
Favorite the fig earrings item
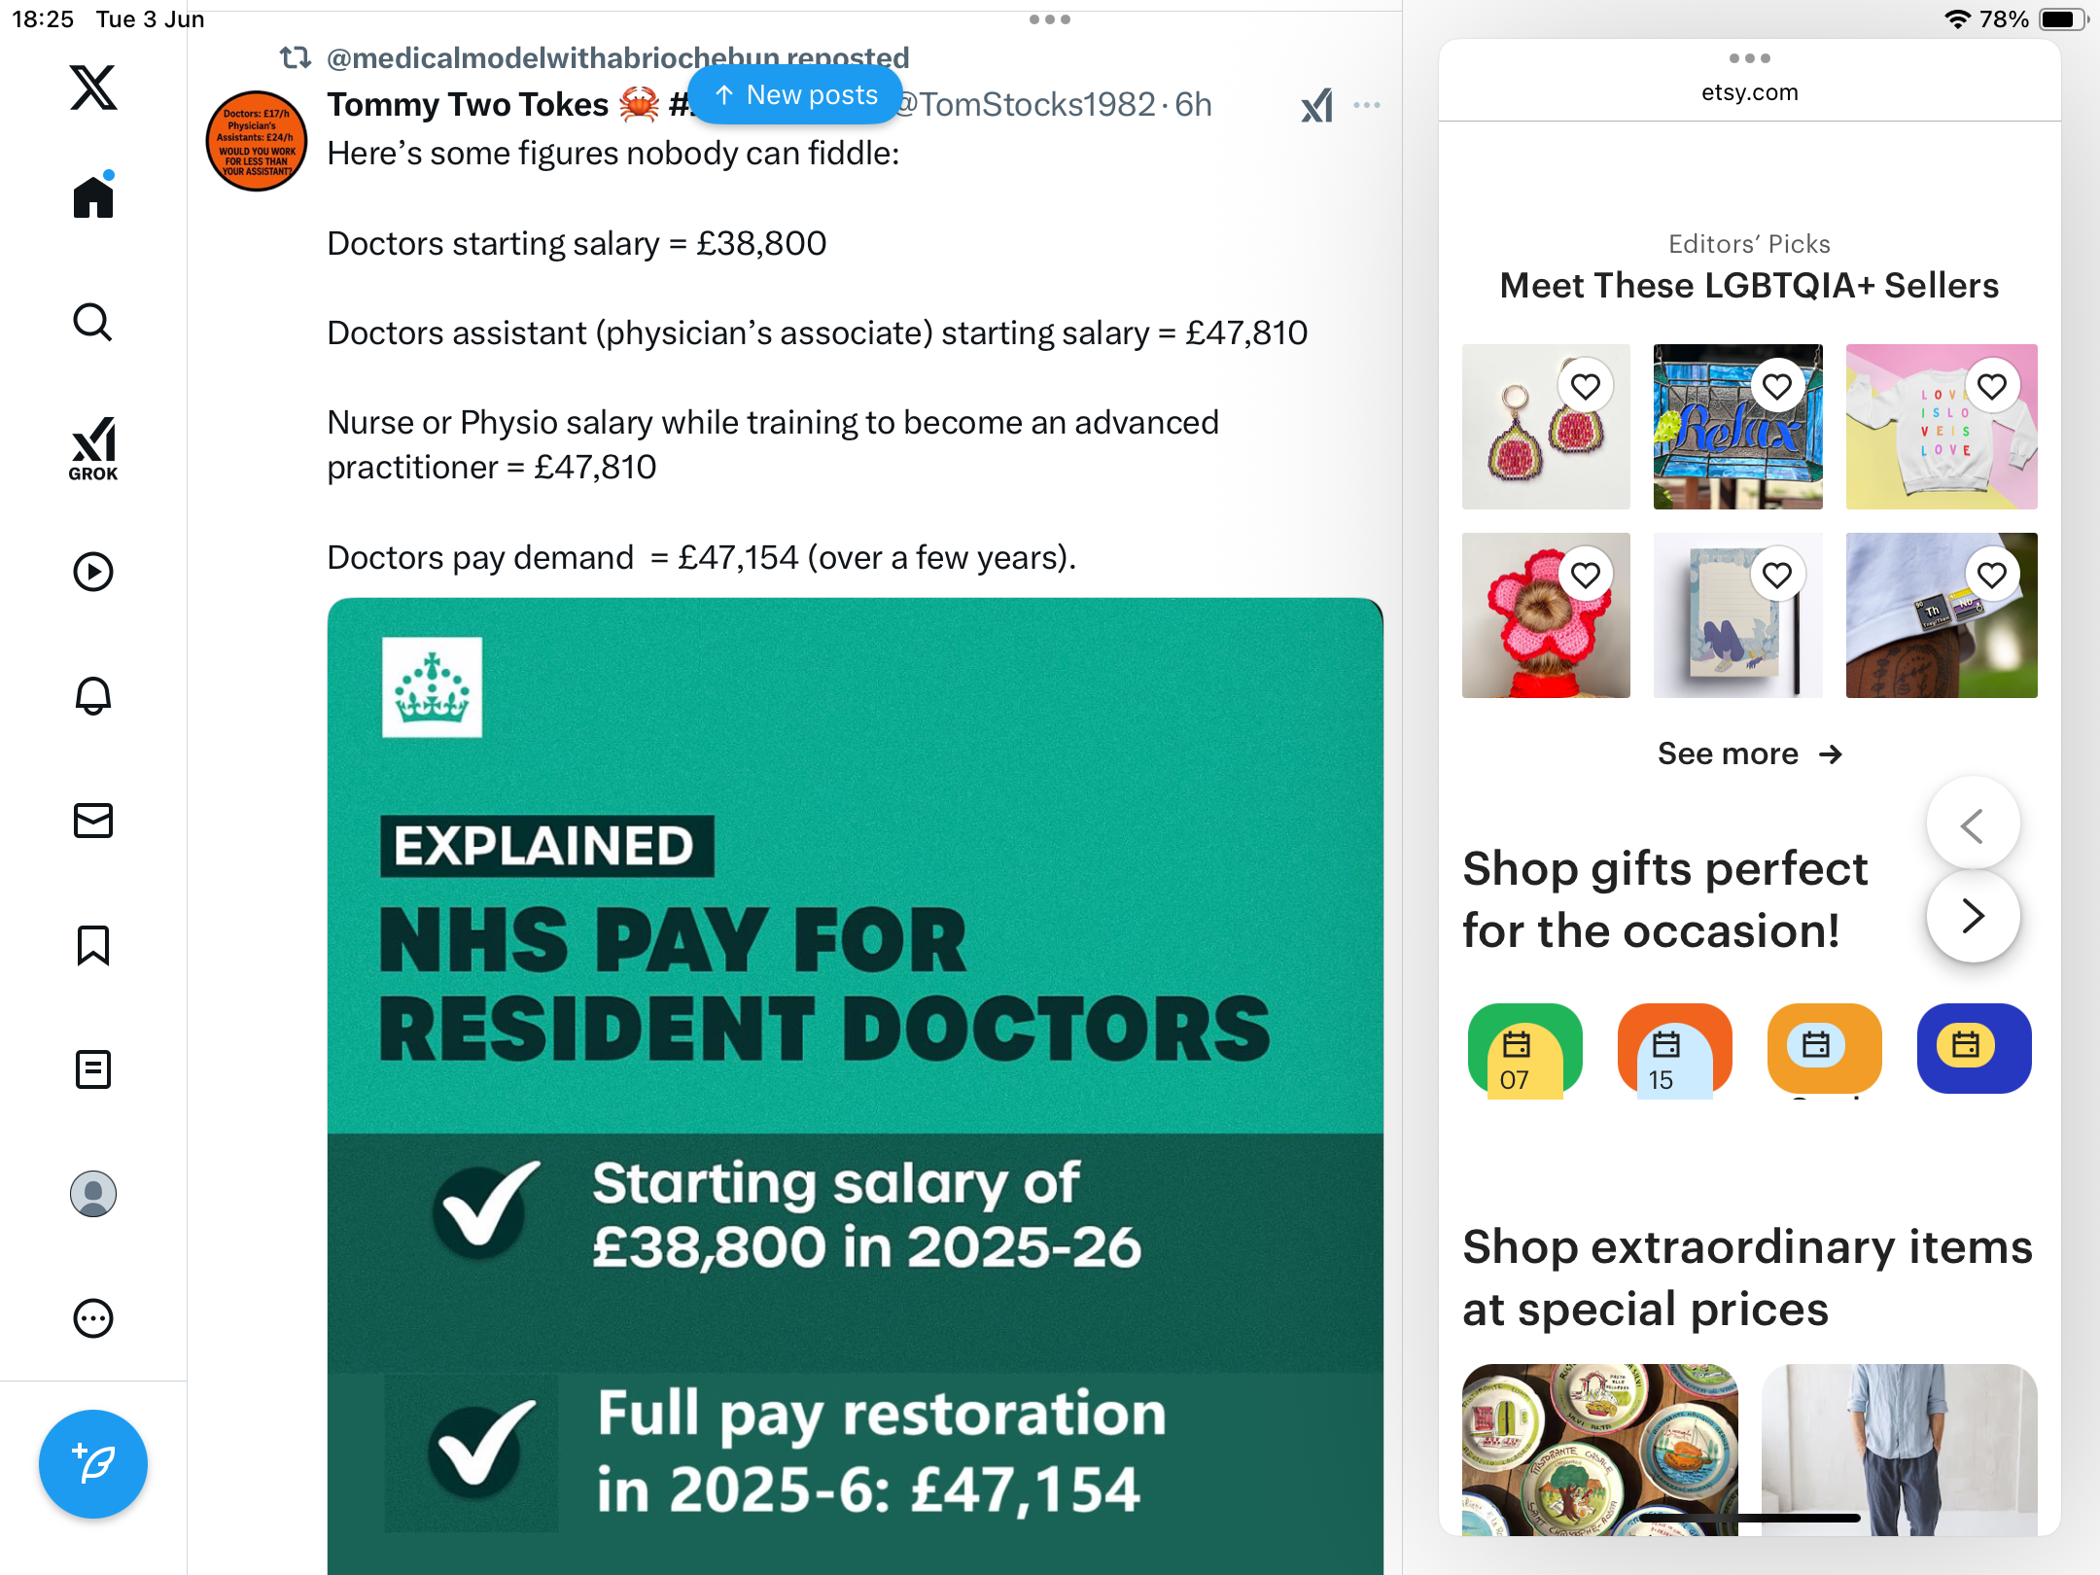(1586, 387)
